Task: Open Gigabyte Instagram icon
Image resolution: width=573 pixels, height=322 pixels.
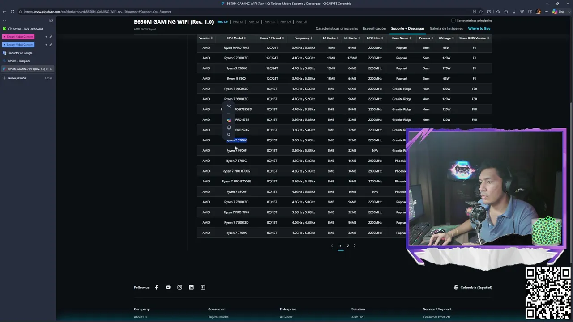Action: pyautogui.click(x=180, y=288)
